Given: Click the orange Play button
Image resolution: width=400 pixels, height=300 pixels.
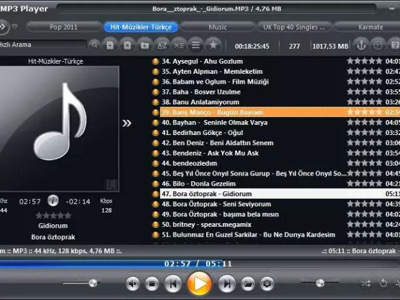Looking at the screenshot, I should pyautogui.click(x=199, y=283).
